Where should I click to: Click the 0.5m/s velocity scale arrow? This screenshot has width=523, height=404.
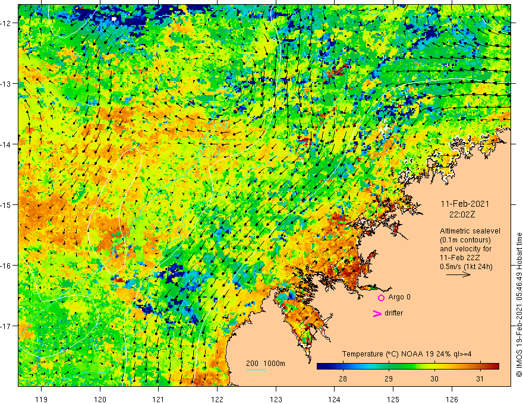459,274
